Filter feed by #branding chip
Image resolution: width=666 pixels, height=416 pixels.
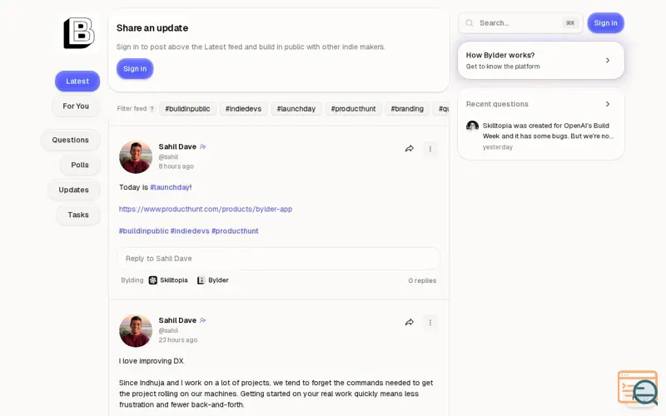pyautogui.click(x=407, y=109)
